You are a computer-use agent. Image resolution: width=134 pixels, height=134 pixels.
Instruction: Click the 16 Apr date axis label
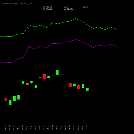(x=44, y=128)
